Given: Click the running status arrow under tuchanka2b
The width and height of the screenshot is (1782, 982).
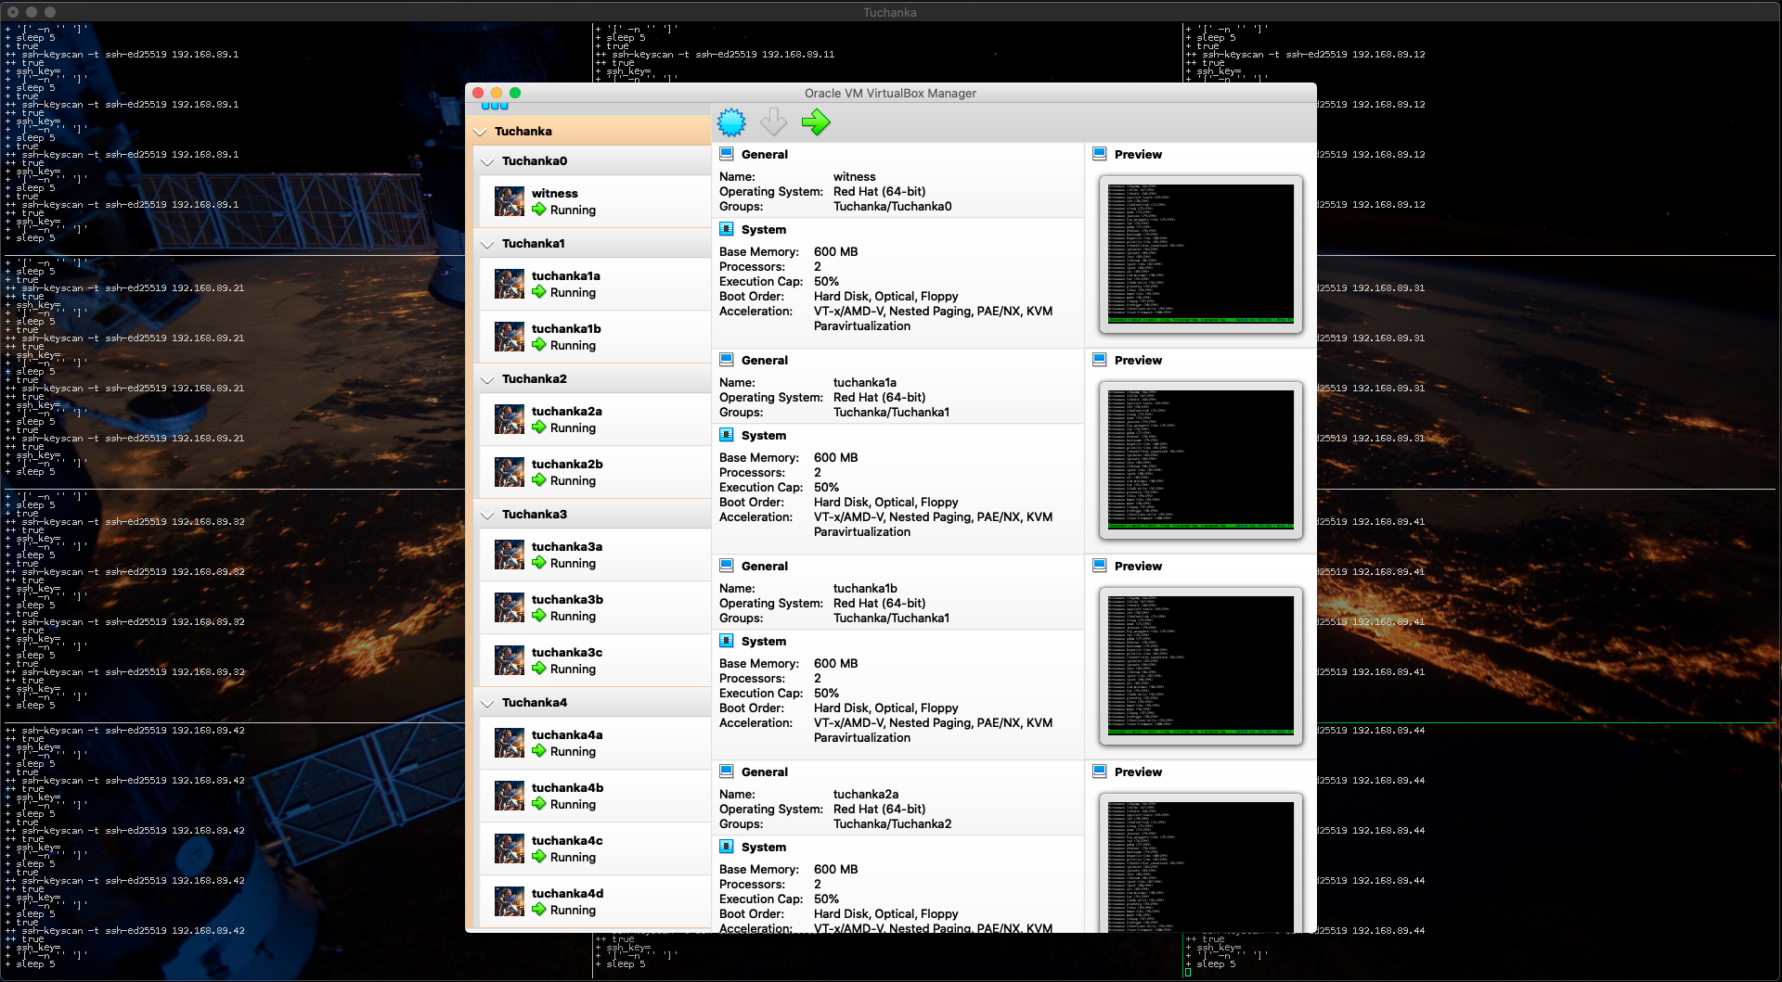Looking at the screenshot, I should coord(539,480).
